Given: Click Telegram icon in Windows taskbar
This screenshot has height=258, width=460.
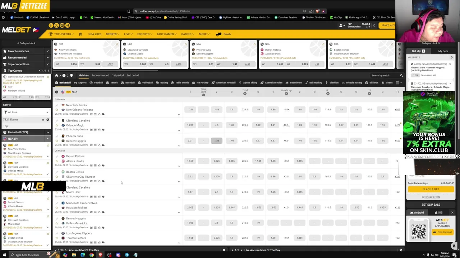Looking at the screenshot, I should click(127, 255).
